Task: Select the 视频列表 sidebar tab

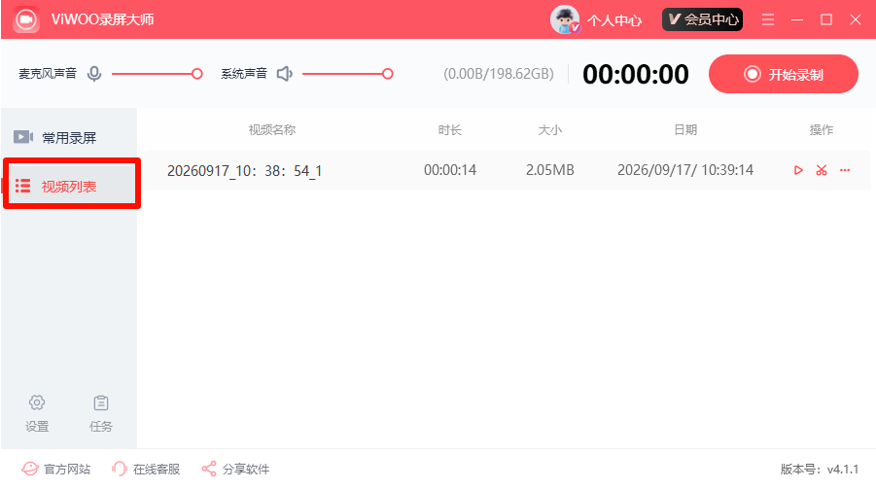Action: (71, 186)
